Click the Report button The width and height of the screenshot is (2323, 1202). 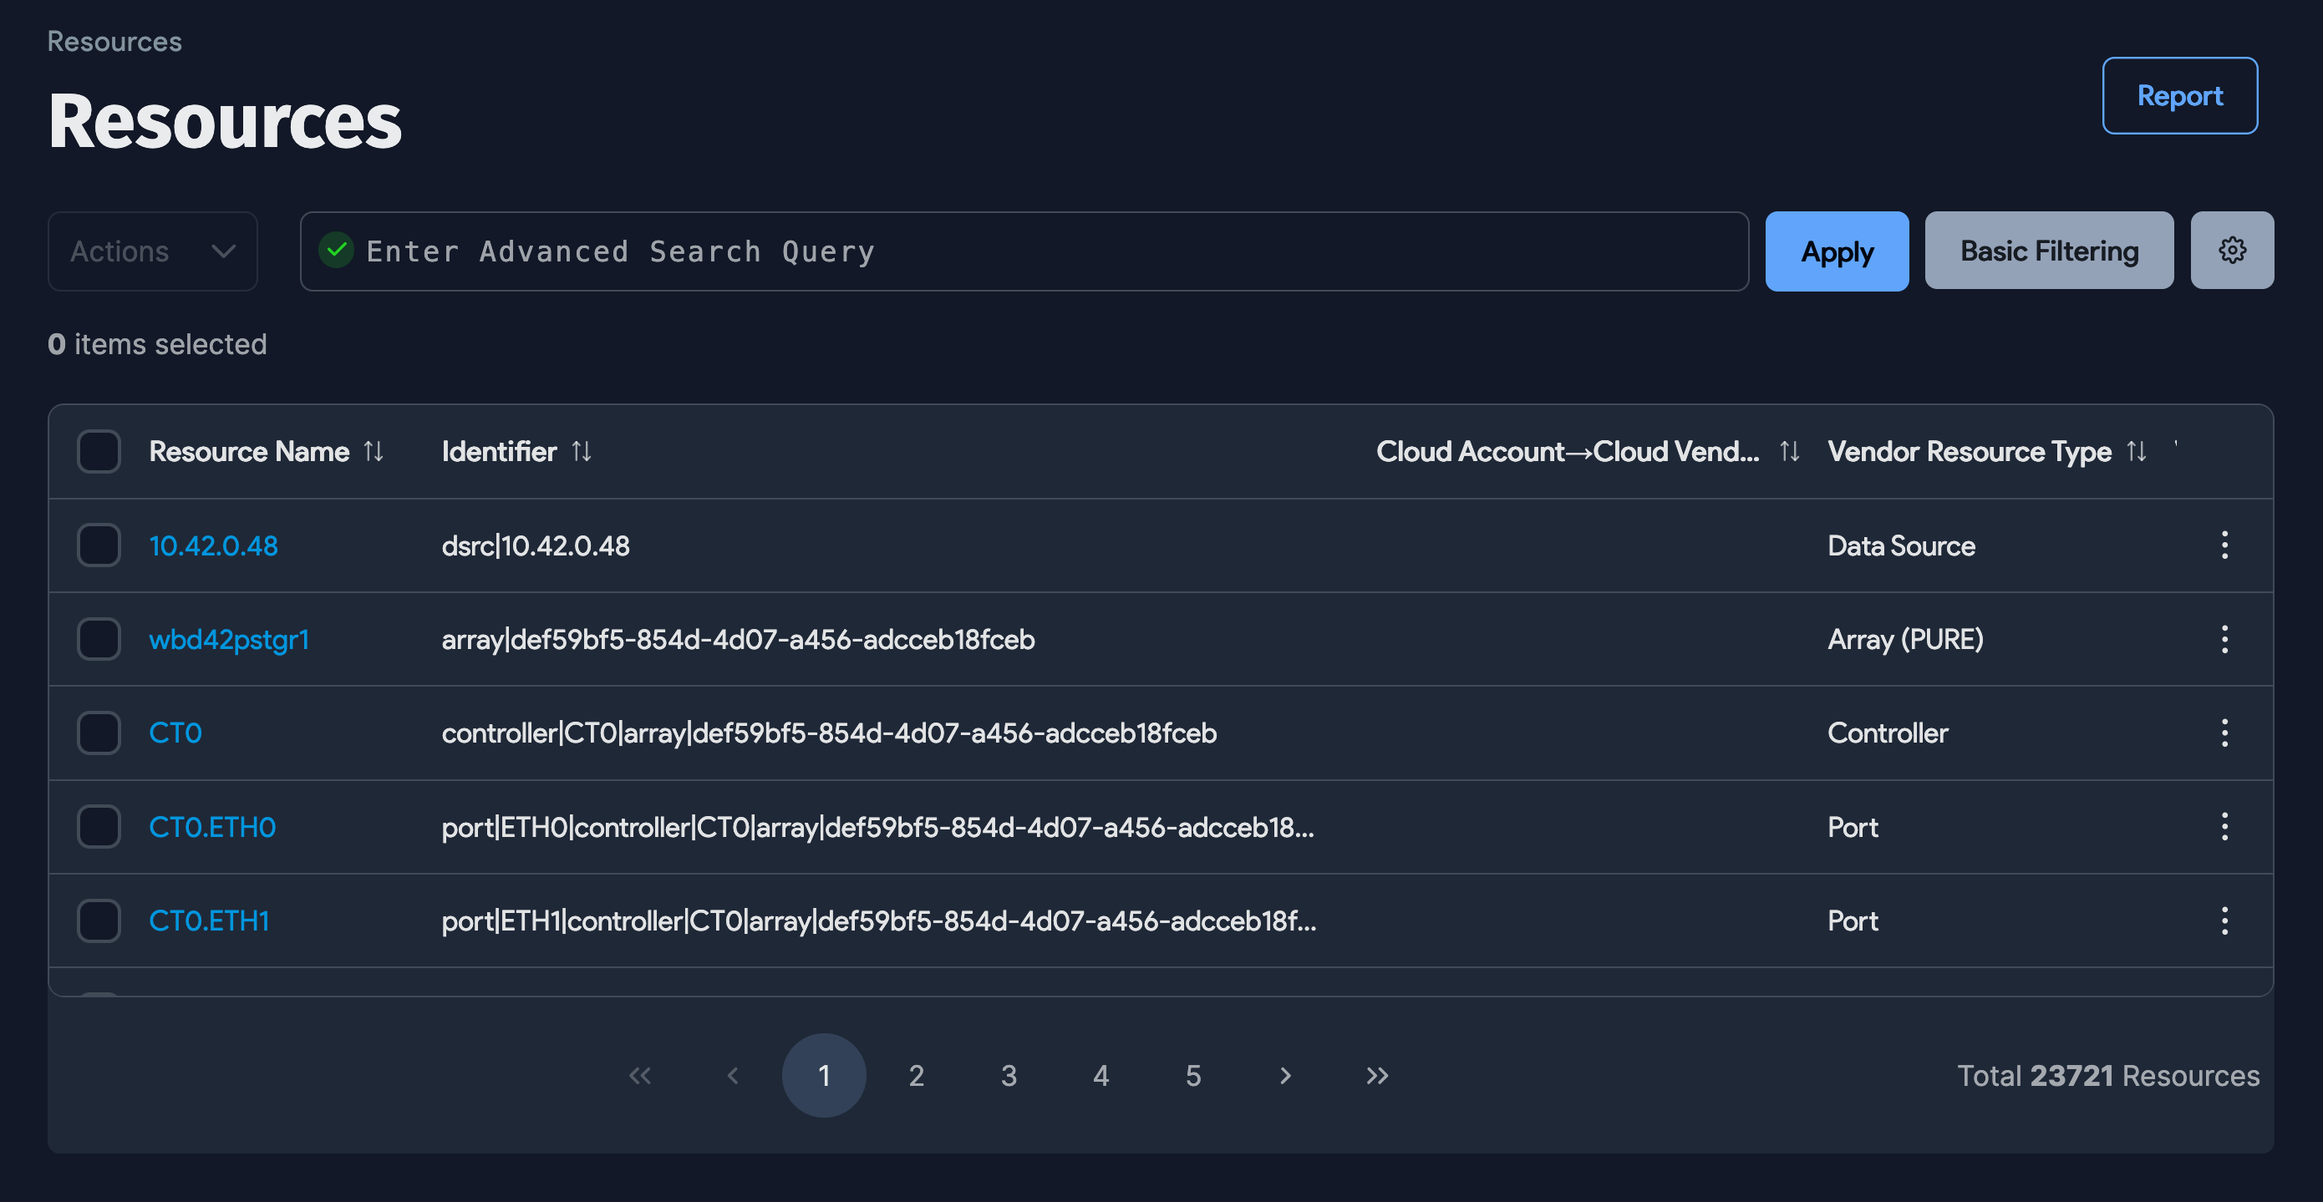pyautogui.click(x=2179, y=94)
